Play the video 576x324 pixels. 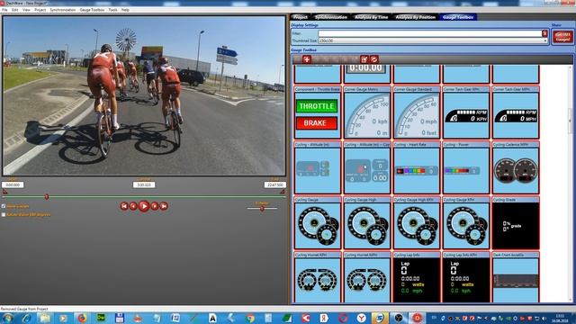(144, 206)
